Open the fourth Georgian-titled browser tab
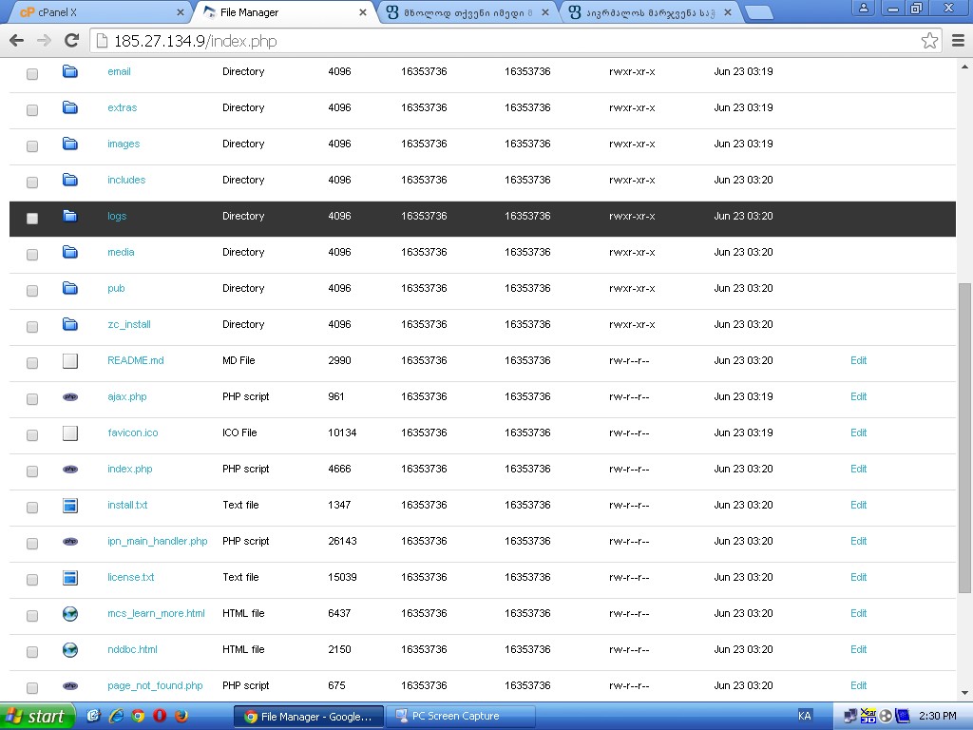 tap(652, 11)
